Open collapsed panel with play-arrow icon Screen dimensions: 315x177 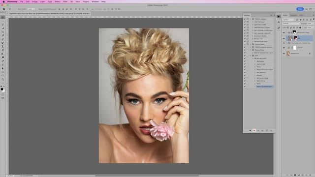(279, 16)
